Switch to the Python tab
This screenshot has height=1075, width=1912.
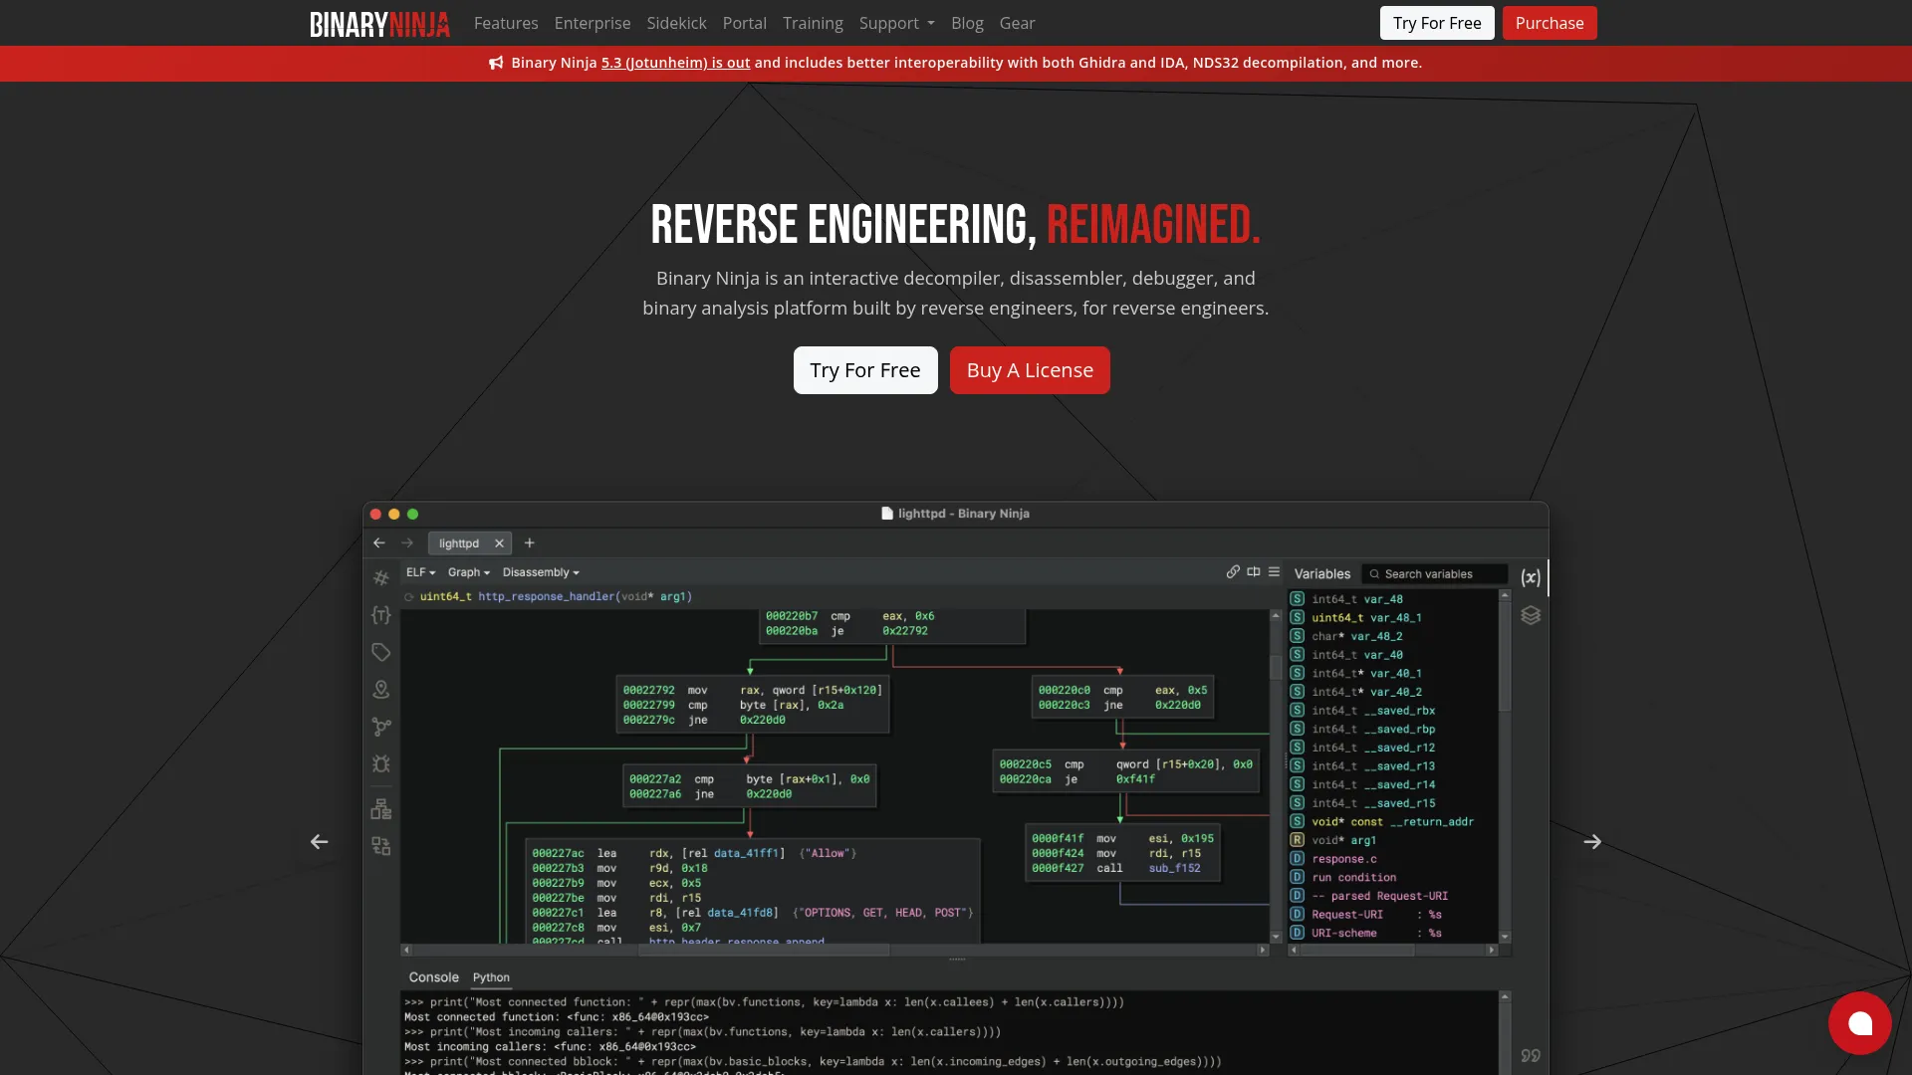[x=491, y=977]
